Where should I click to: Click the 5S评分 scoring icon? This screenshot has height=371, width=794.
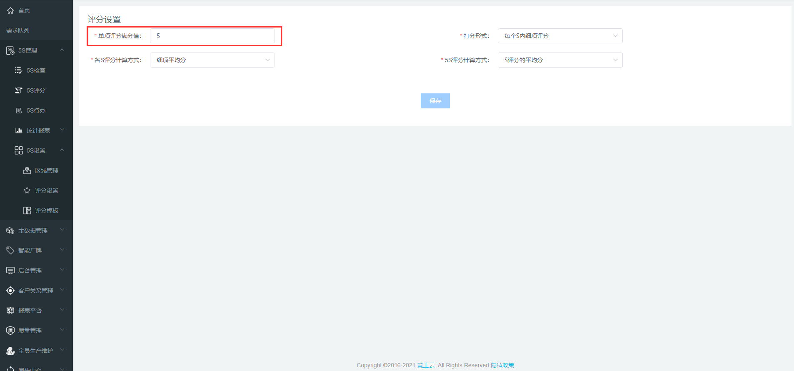coord(18,90)
